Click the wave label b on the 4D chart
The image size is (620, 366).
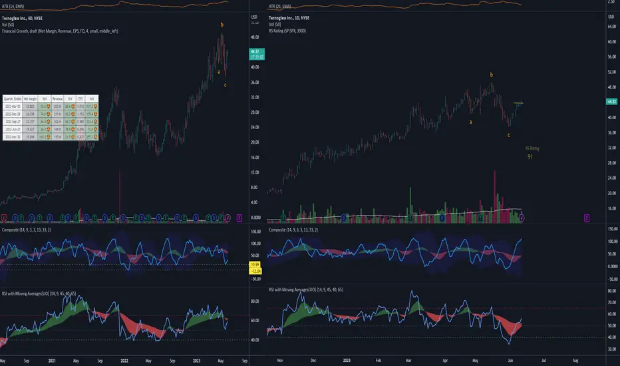(x=222, y=25)
